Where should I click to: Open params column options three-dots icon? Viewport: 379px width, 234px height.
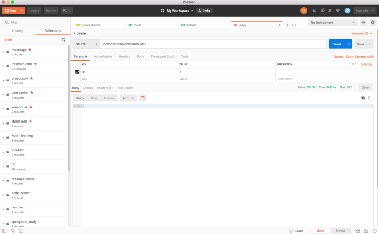tap(353, 64)
